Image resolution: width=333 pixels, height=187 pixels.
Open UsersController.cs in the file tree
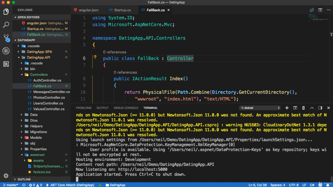[48, 103]
